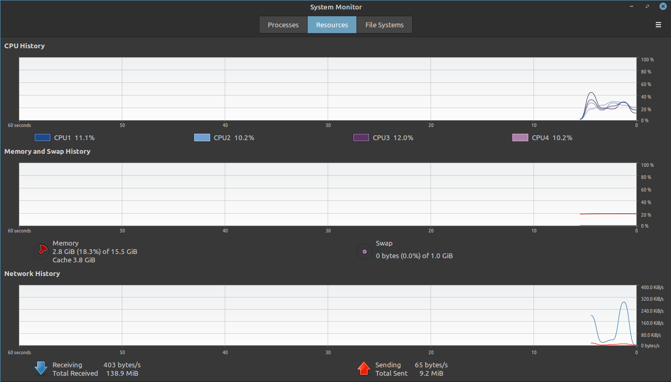Click the CPU3 12.0% label

coord(393,137)
